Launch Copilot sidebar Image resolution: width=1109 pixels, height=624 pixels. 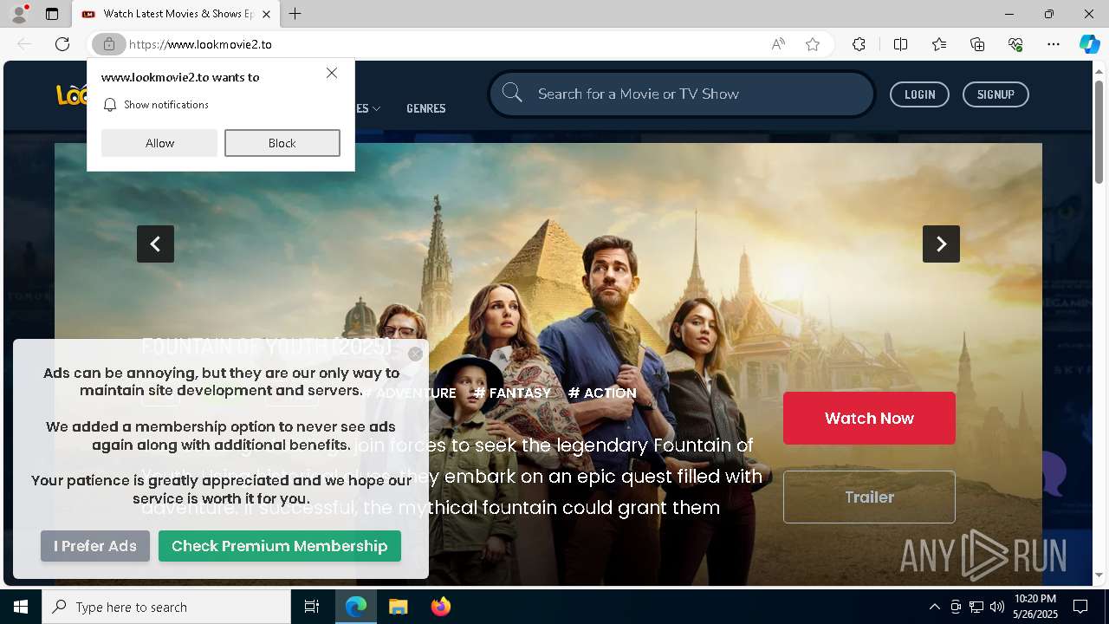pyautogui.click(x=1089, y=44)
